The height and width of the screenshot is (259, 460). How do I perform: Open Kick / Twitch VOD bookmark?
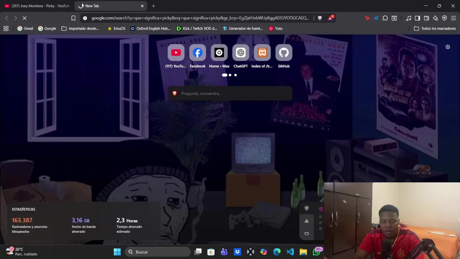[197, 28]
